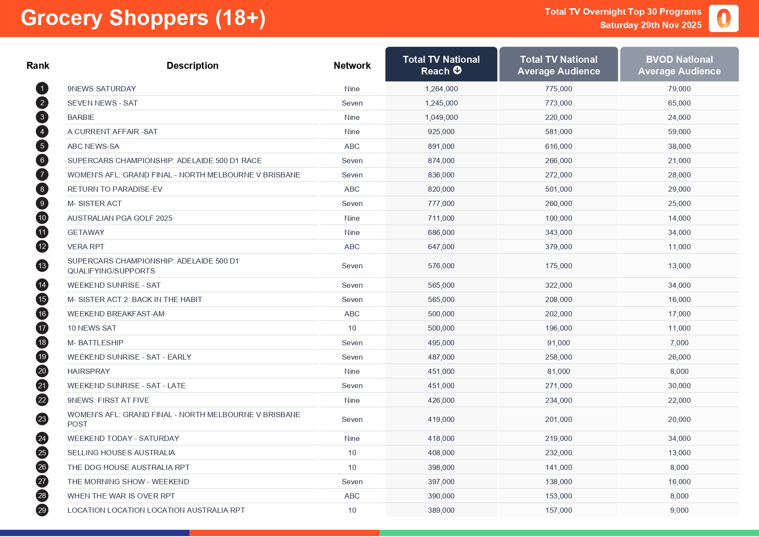
Task: Click the Description column heading
Action: click(x=193, y=65)
